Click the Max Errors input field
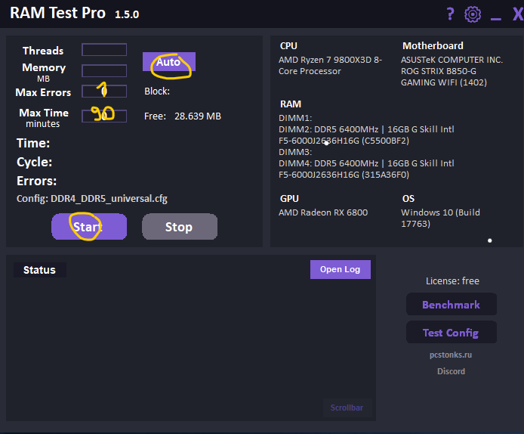The width and height of the screenshot is (524, 434). point(104,91)
